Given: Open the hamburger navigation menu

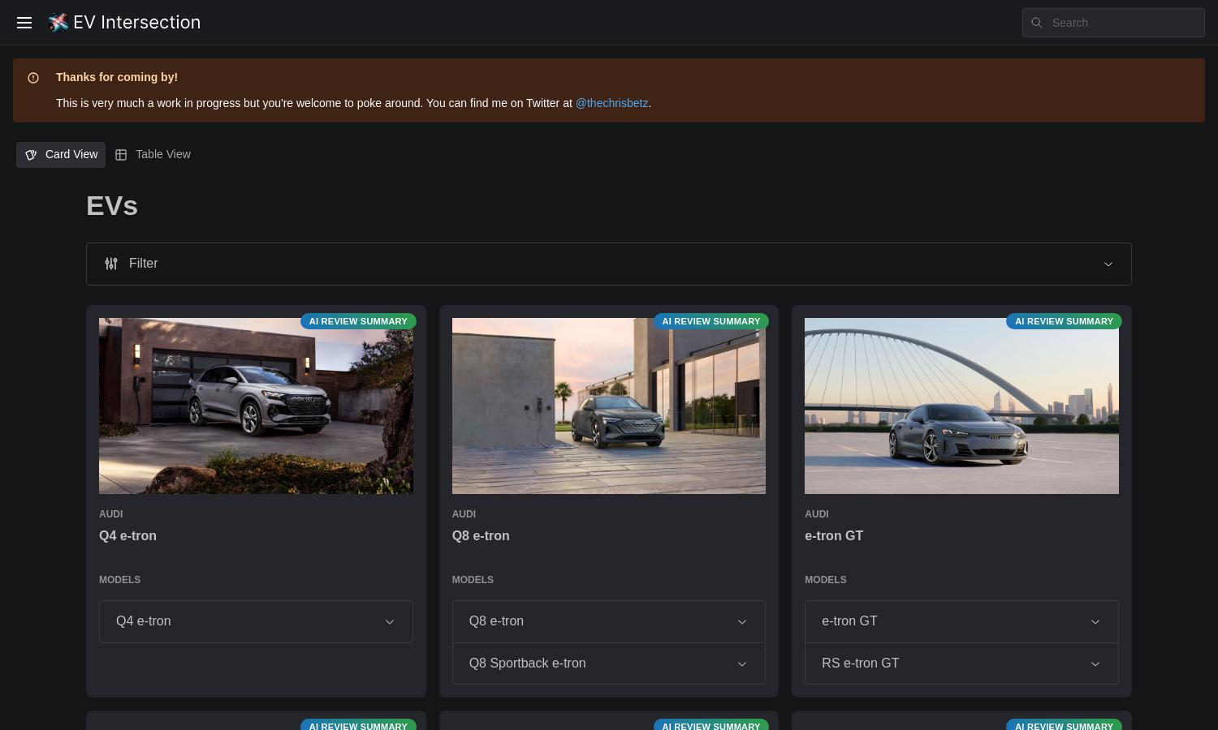Looking at the screenshot, I should pos(24,23).
